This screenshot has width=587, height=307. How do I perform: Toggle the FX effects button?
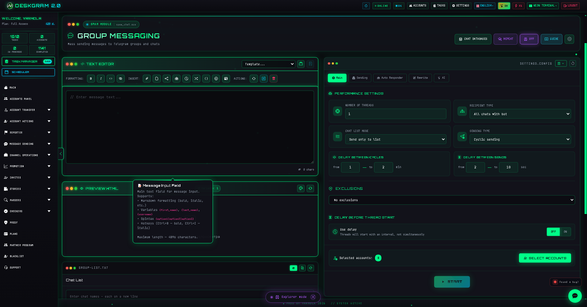coord(518,6)
